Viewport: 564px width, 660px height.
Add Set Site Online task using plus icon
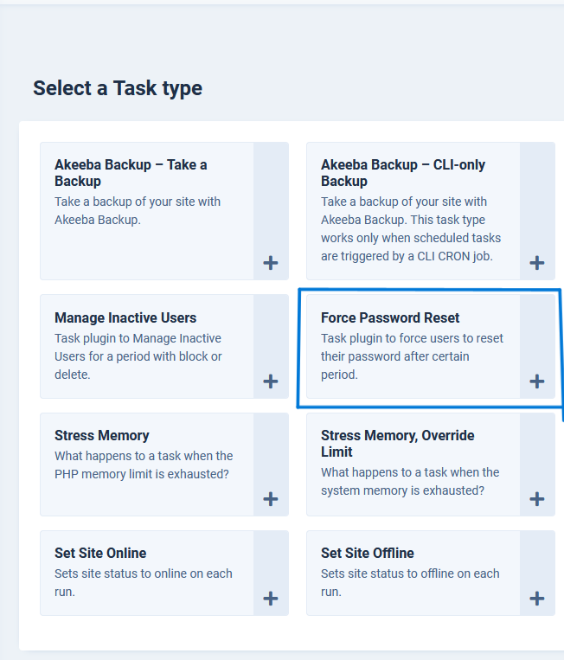click(271, 599)
